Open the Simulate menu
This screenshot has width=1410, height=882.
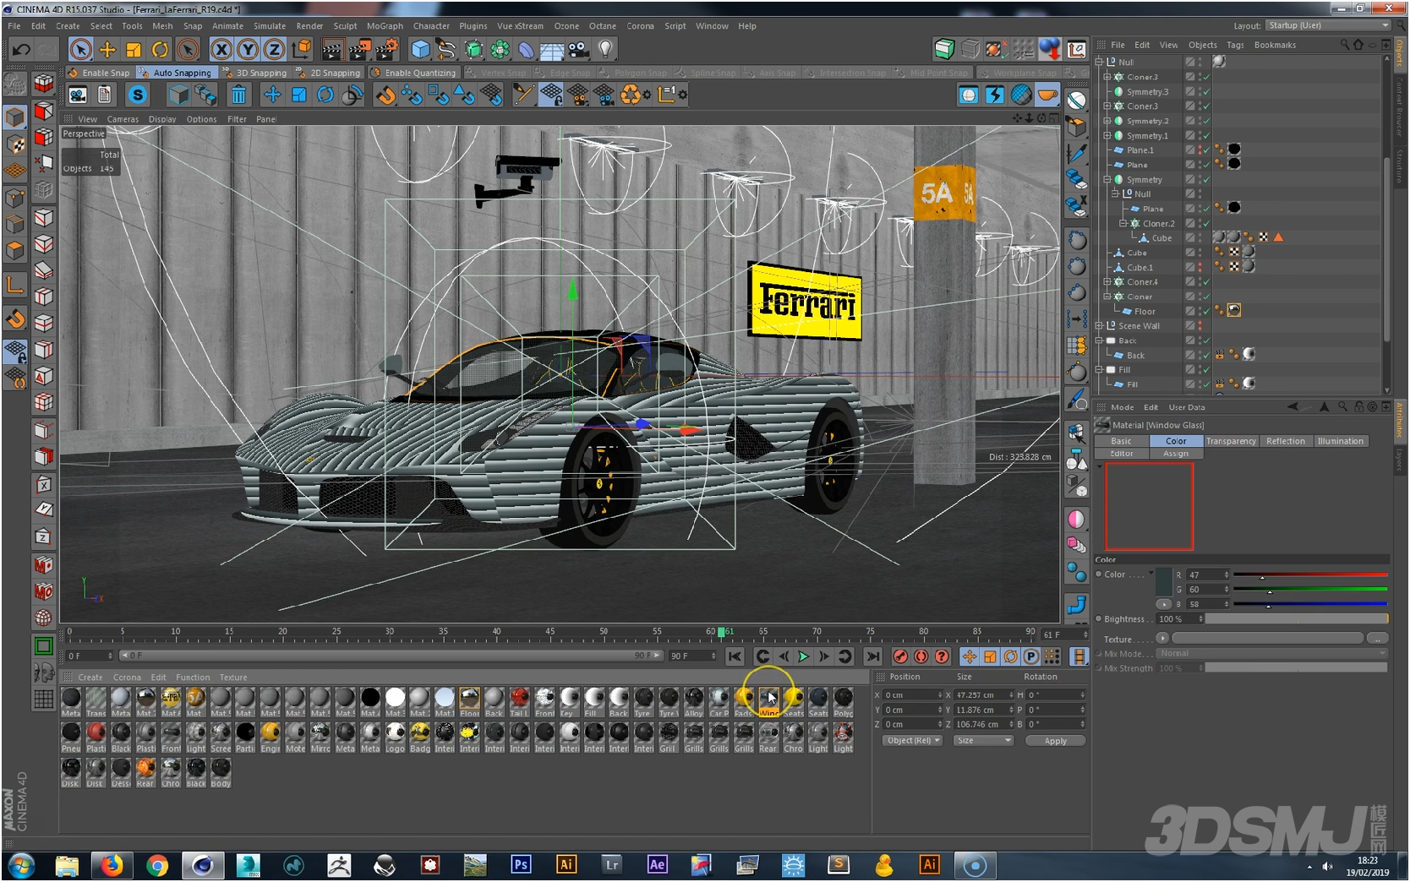(x=270, y=26)
